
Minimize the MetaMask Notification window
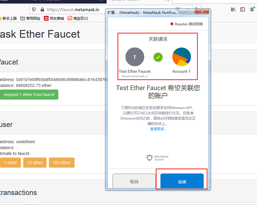point(183,12)
